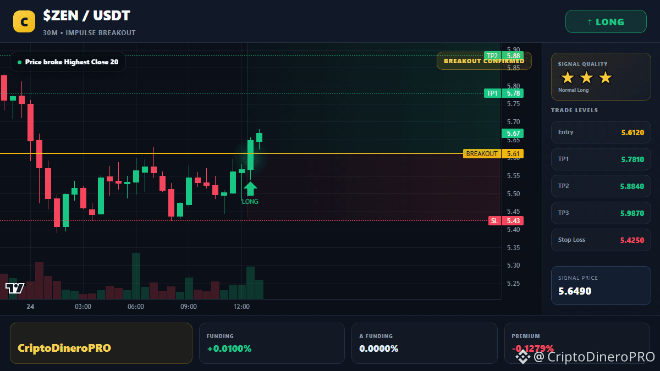Click the first signal quality star
The width and height of the screenshot is (660, 371).
(x=567, y=77)
